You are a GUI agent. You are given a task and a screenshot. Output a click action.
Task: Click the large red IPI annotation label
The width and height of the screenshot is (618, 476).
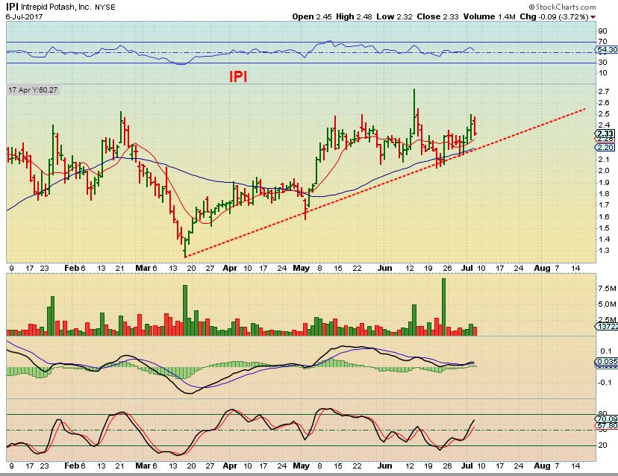click(238, 76)
